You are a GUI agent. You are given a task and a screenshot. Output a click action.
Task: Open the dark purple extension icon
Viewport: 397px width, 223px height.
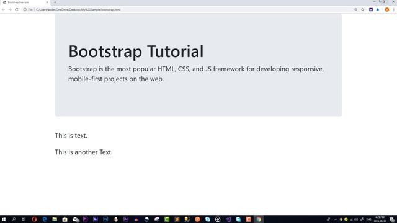371,10
